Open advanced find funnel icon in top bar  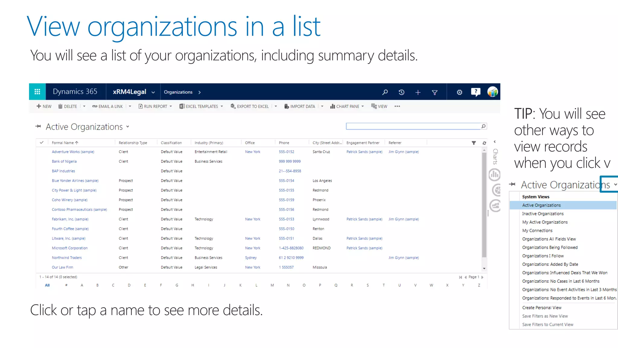click(435, 92)
